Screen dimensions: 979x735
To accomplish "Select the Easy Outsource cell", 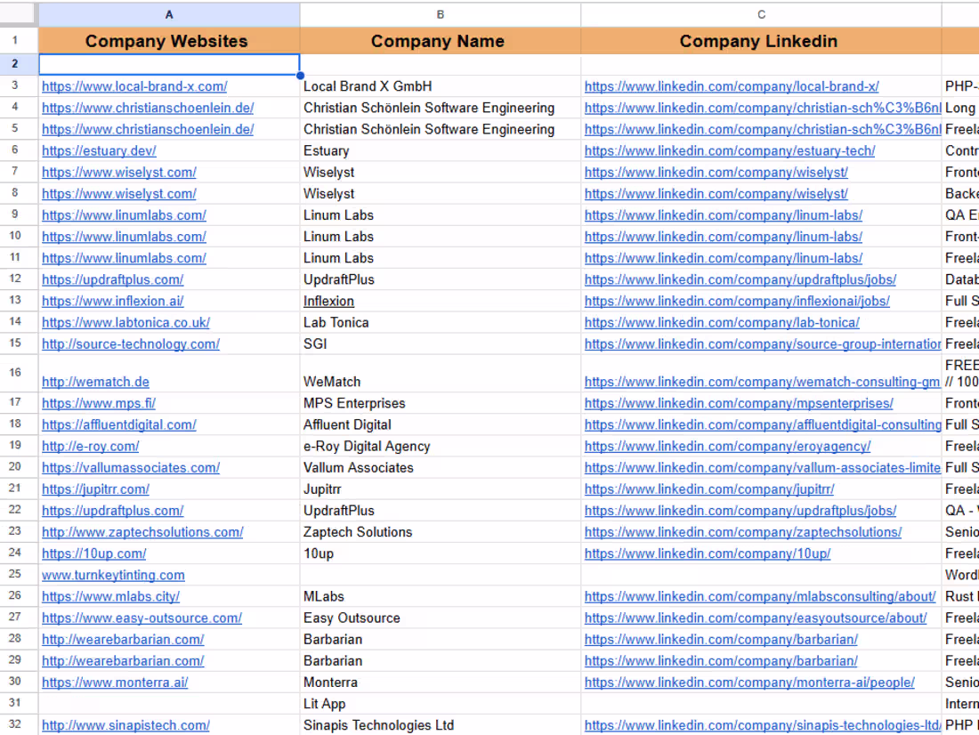I will point(441,618).
